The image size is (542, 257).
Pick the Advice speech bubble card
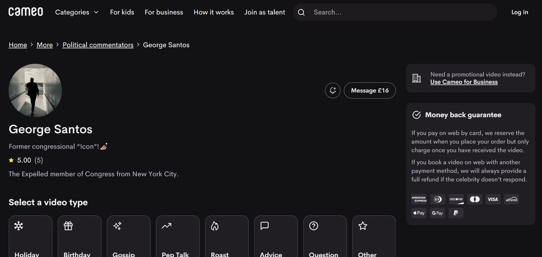point(275,237)
